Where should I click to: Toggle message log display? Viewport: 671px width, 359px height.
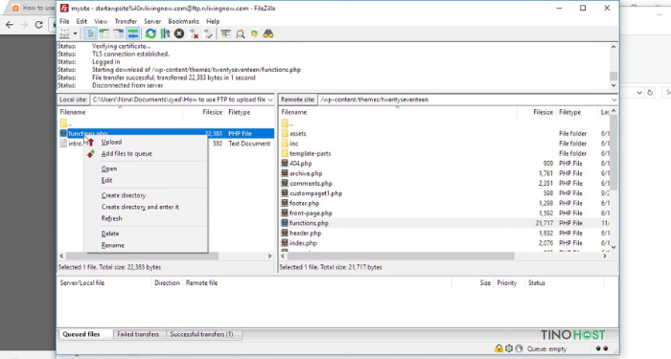point(91,34)
